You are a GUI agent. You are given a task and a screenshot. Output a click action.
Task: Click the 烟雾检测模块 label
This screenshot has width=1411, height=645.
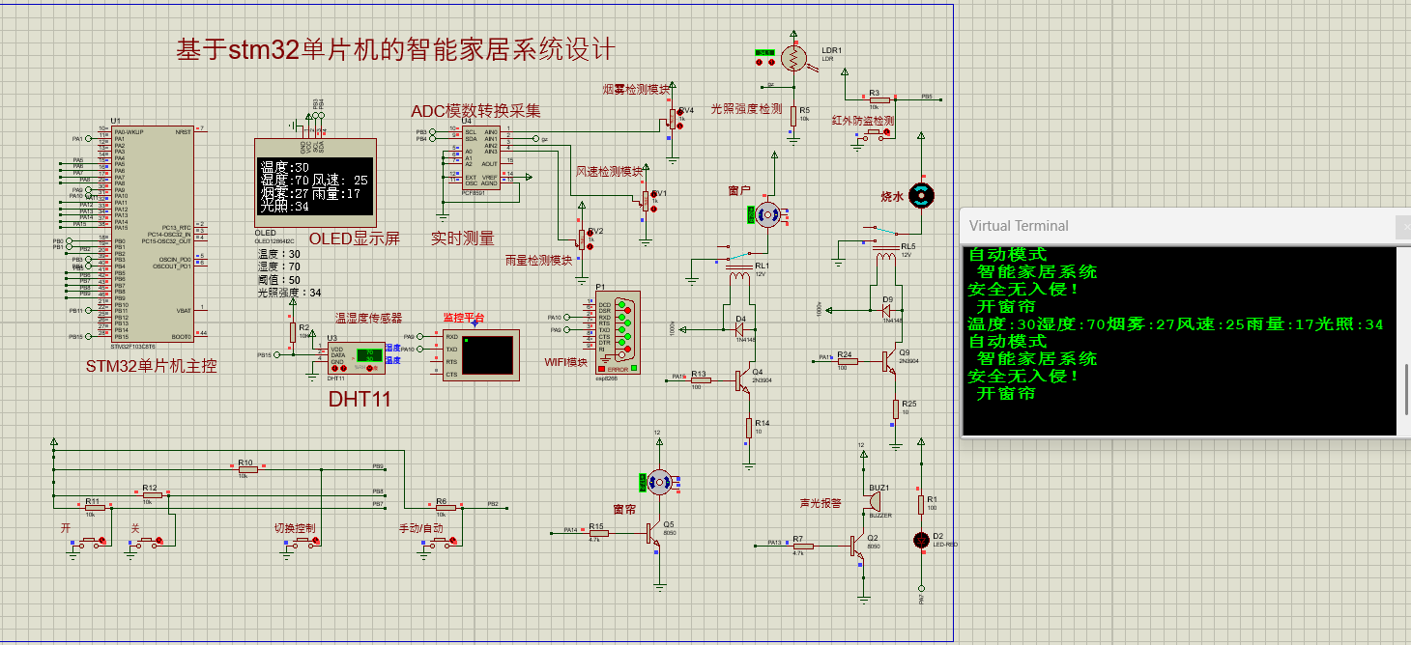[x=636, y=89]
